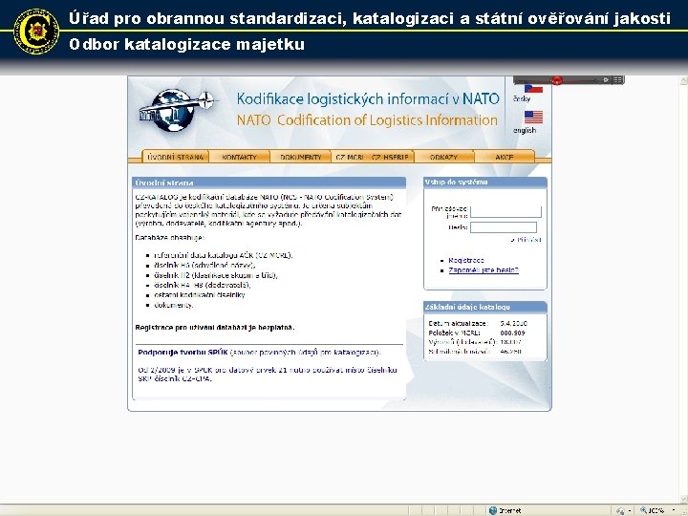Open the ÚVODNÍ STRANA tab
The height and width of the screenshot is (516, 688).
click(176, 157)
